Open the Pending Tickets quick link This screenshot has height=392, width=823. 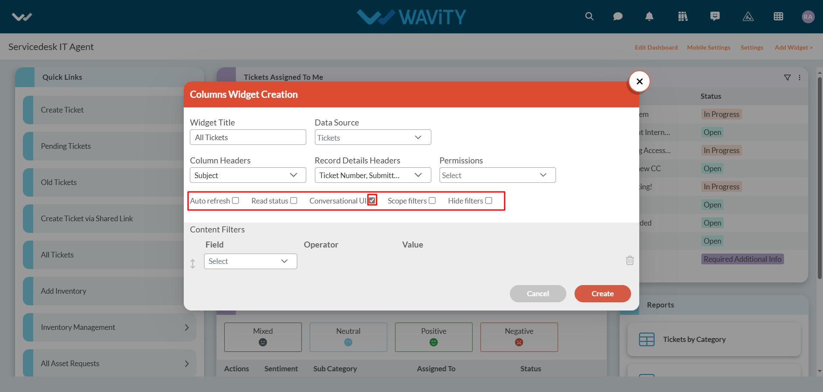(x=104, y=146)
